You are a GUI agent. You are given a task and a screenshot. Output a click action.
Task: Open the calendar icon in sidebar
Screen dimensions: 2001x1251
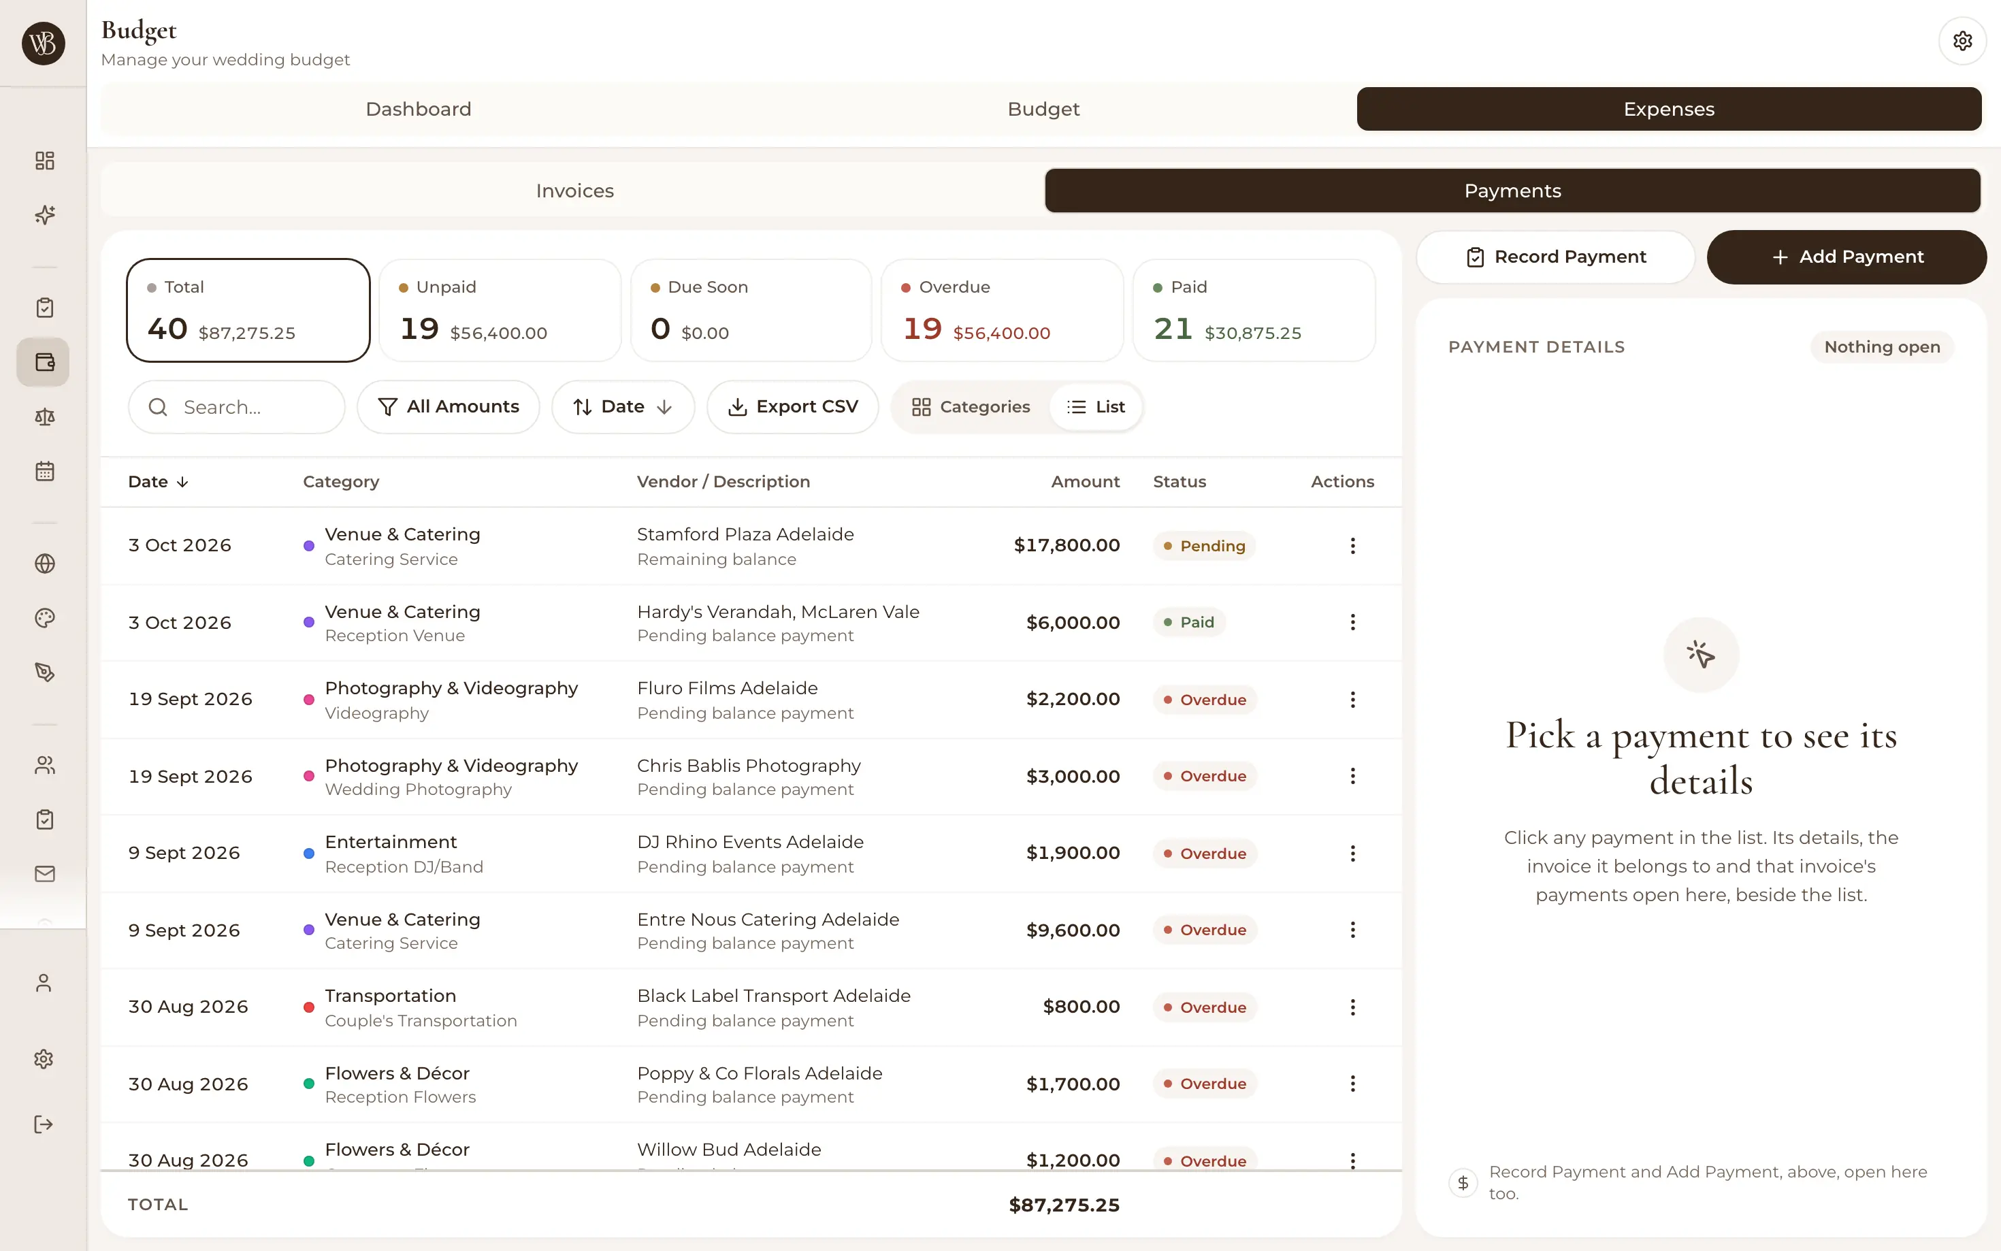click(x=45, y=472)
